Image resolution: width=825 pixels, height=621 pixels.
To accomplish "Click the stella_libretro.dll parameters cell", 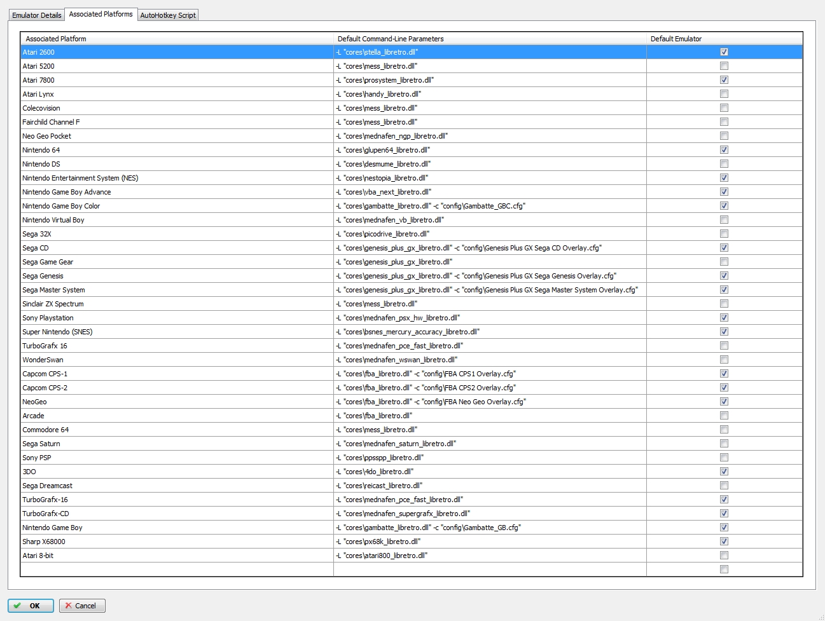I will 490,52.
